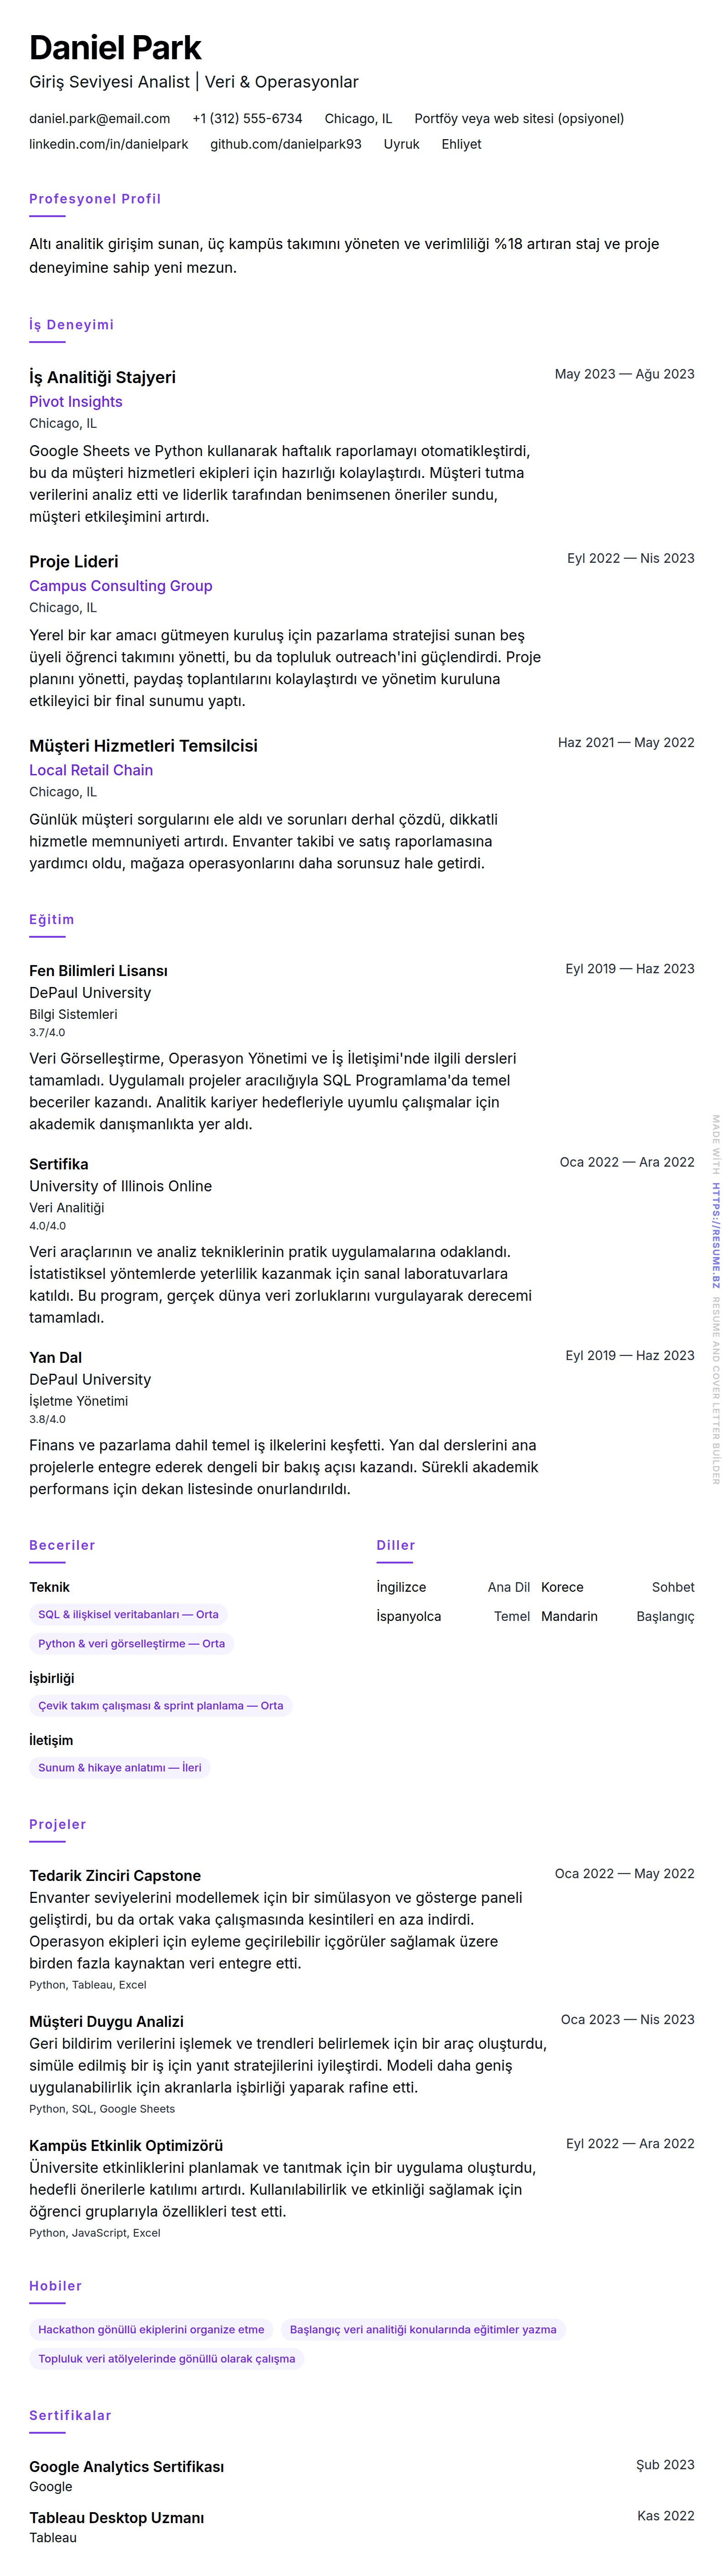Click the Tedarik Zinciri Capstone project title
Image resolution: width=724 pixels, height=2576 pixels.
(x=114, y=1875)
